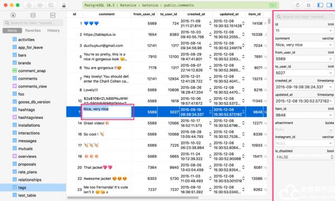Toggle the right sidebar panel button

point(329,5)
